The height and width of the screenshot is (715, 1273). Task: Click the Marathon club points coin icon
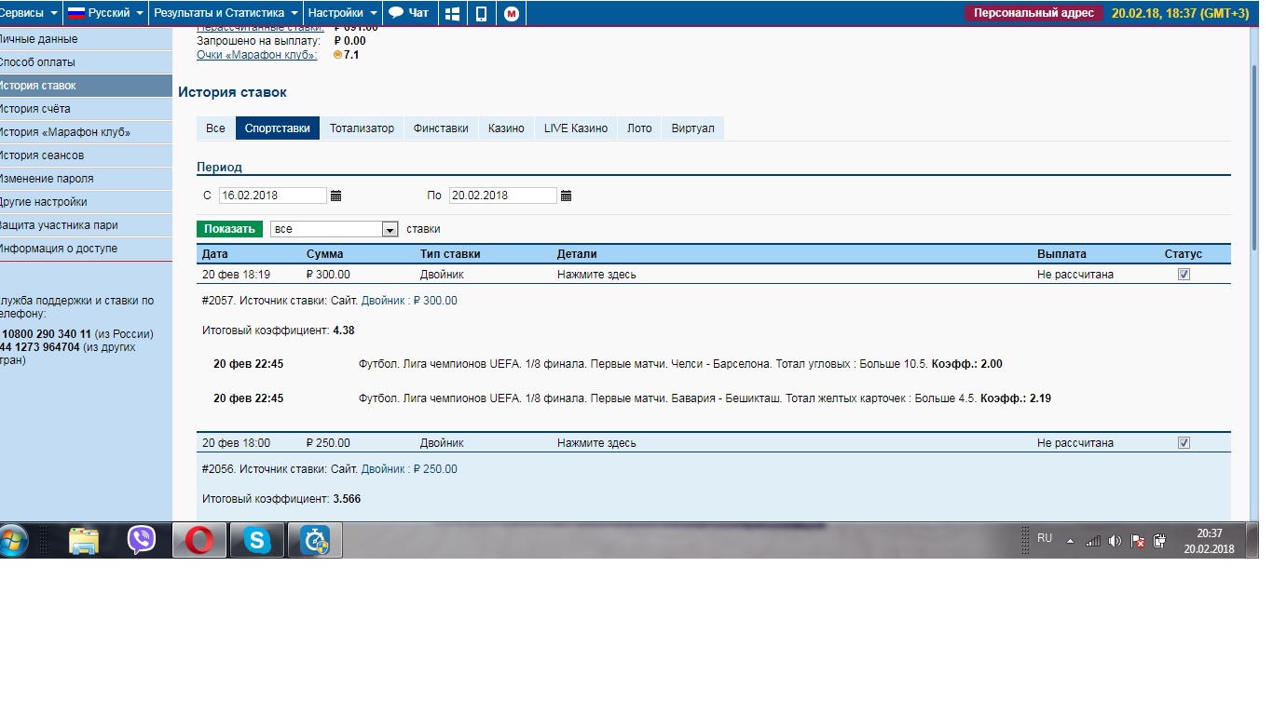click(x=337, y=55)
